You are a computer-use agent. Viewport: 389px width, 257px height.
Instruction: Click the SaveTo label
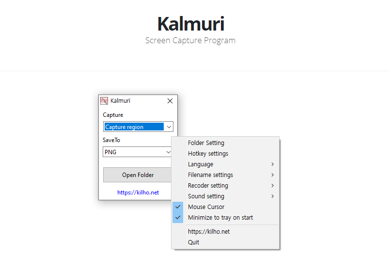click(x=111, y=140)
